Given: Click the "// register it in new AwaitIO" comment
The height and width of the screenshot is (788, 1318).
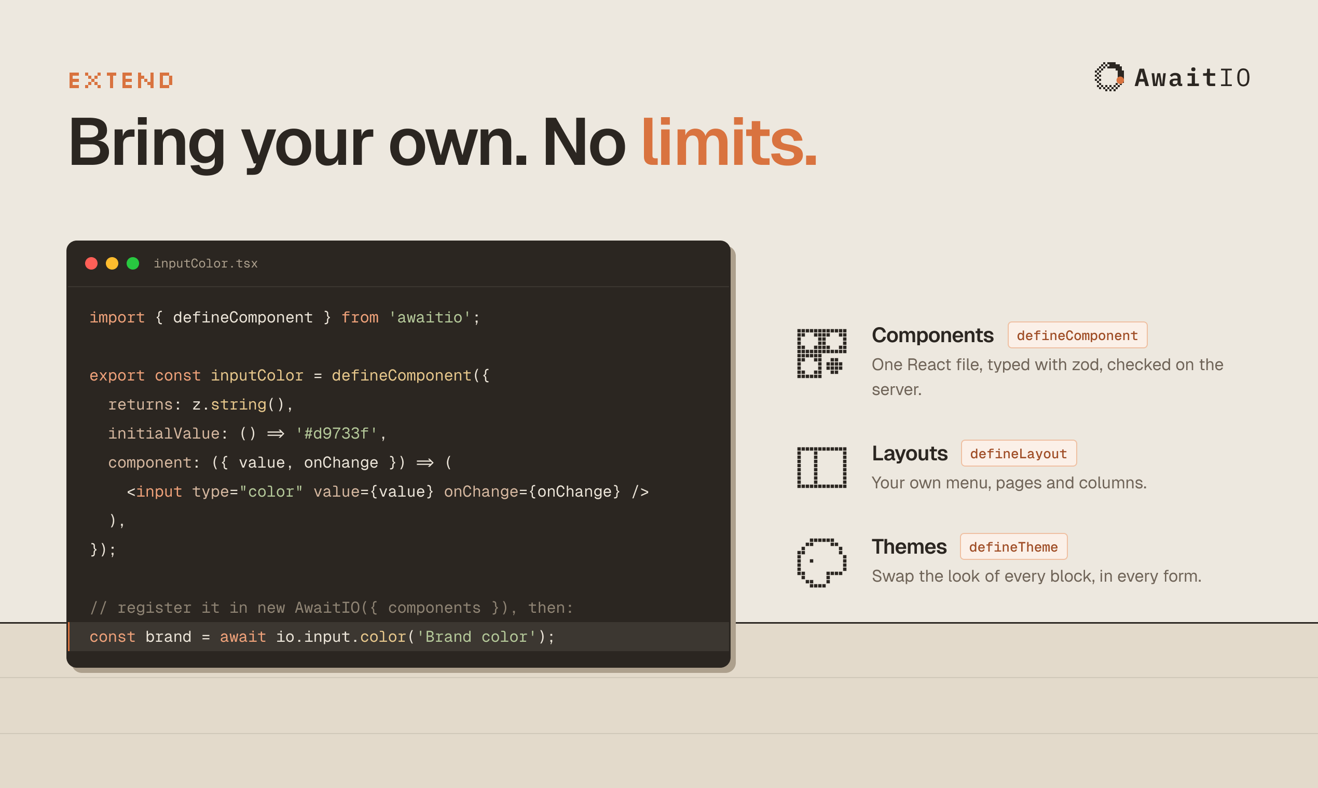Looking at the screenshot, I should coord(332,608).
